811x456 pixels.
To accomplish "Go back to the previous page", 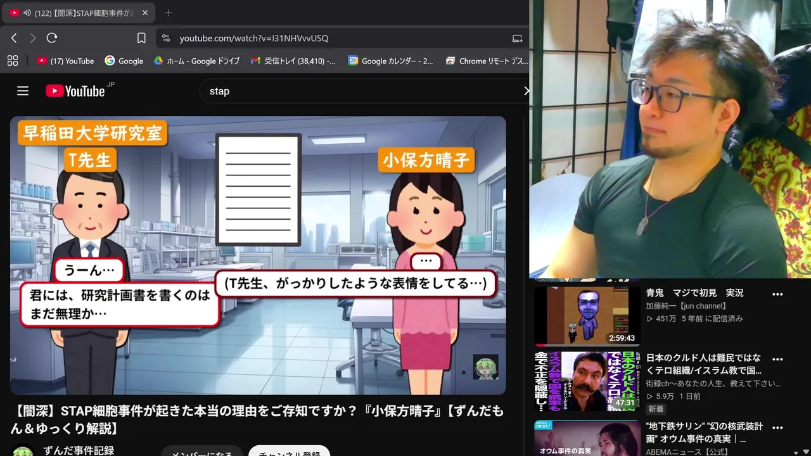I will click(14, 38).
